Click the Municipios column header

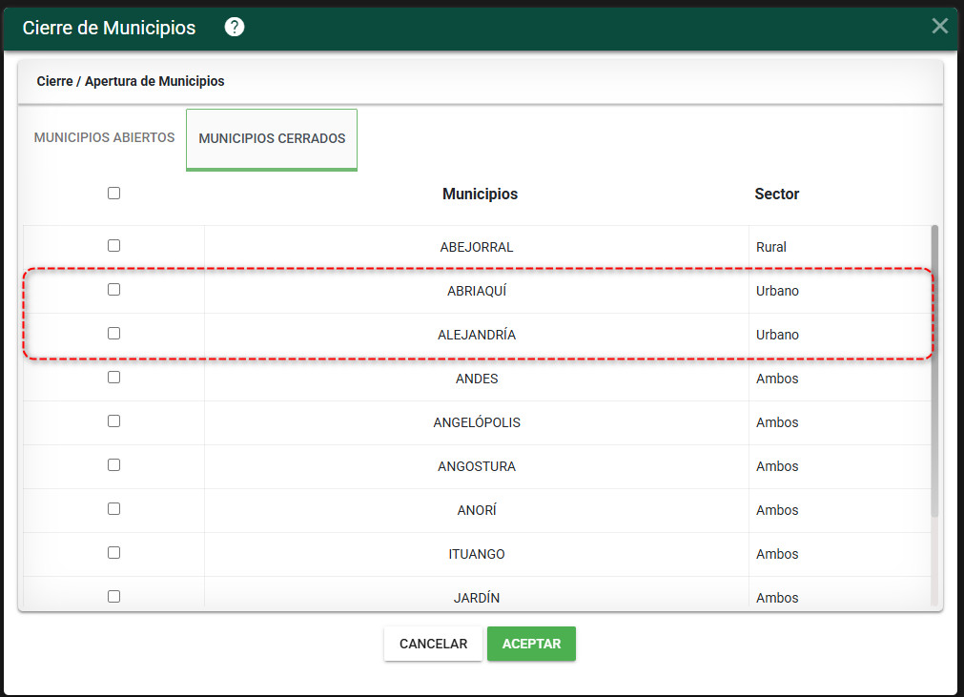pyautogui.click(x=481, y=195)
